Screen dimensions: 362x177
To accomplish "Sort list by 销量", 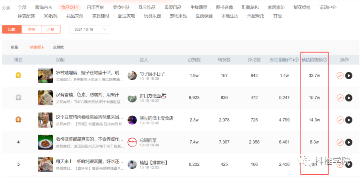I will 14,47.
